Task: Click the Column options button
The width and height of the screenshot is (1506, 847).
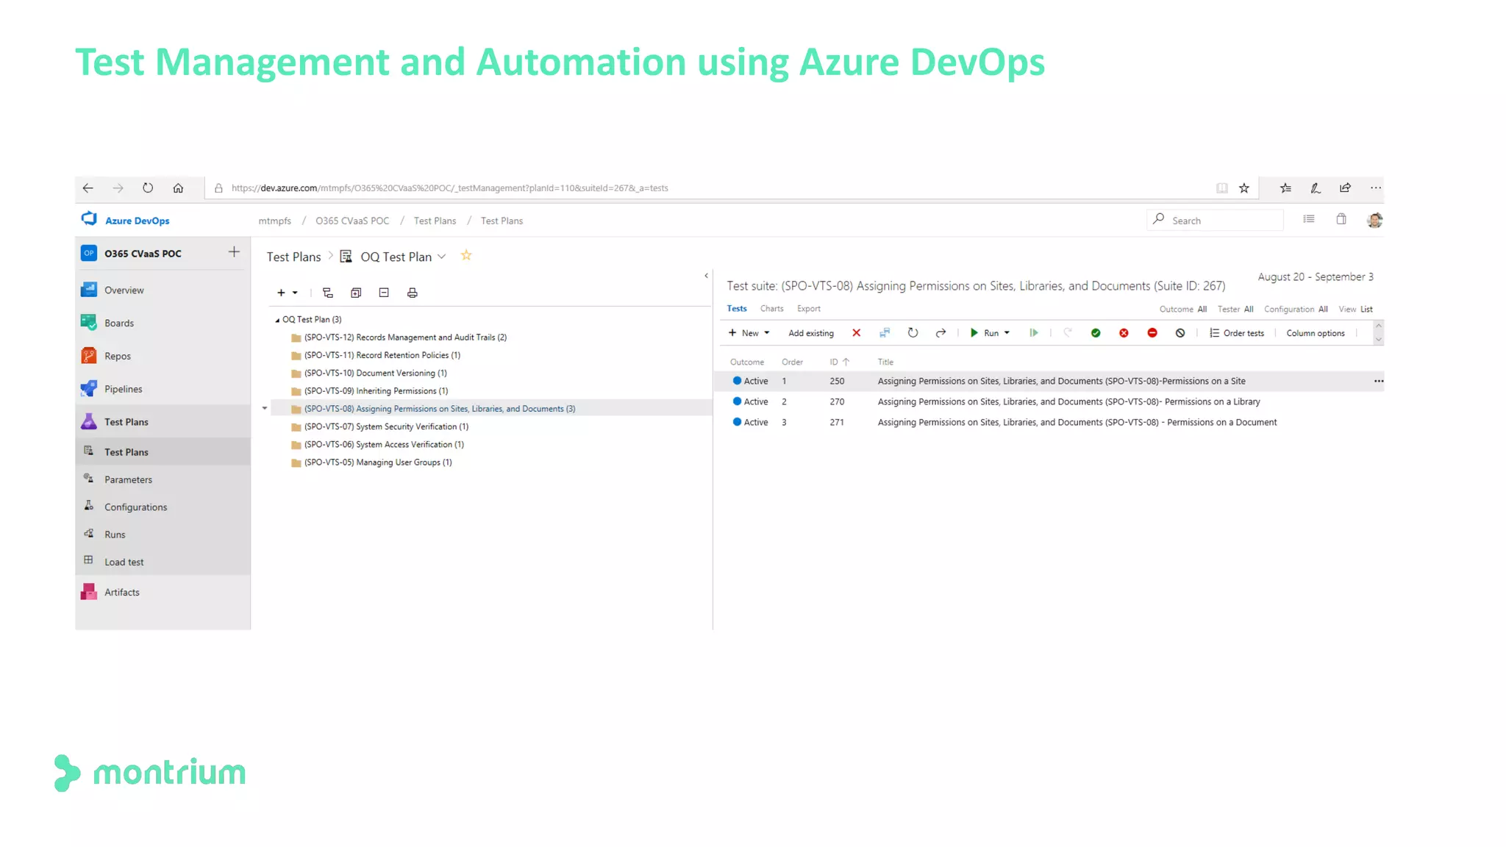Action: [x=1316, y=333]
